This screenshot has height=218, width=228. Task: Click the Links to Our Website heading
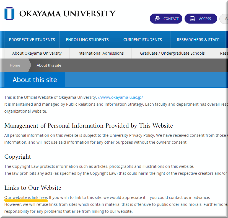(x=33, y=188)
